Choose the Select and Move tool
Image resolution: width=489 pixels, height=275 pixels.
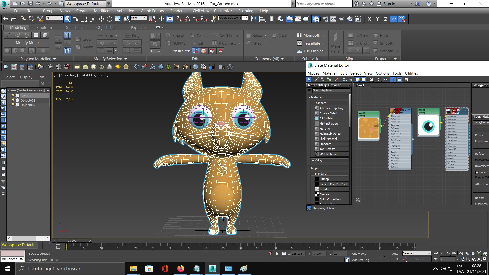click(x=101, y=19)
